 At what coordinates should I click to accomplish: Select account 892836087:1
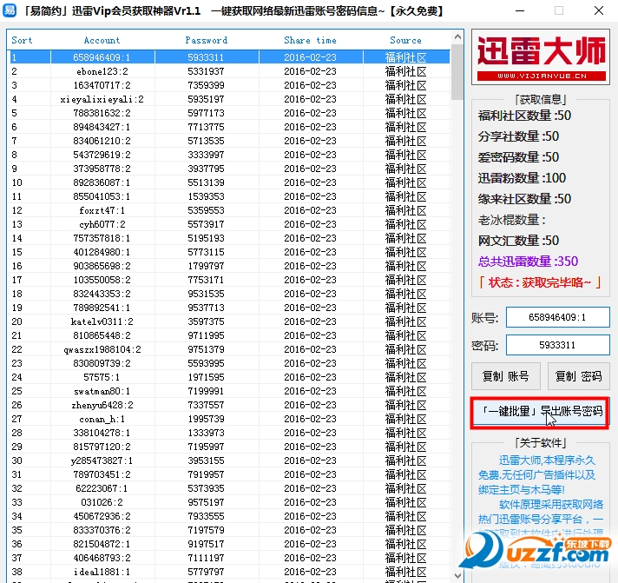click(x=102, y=182)
